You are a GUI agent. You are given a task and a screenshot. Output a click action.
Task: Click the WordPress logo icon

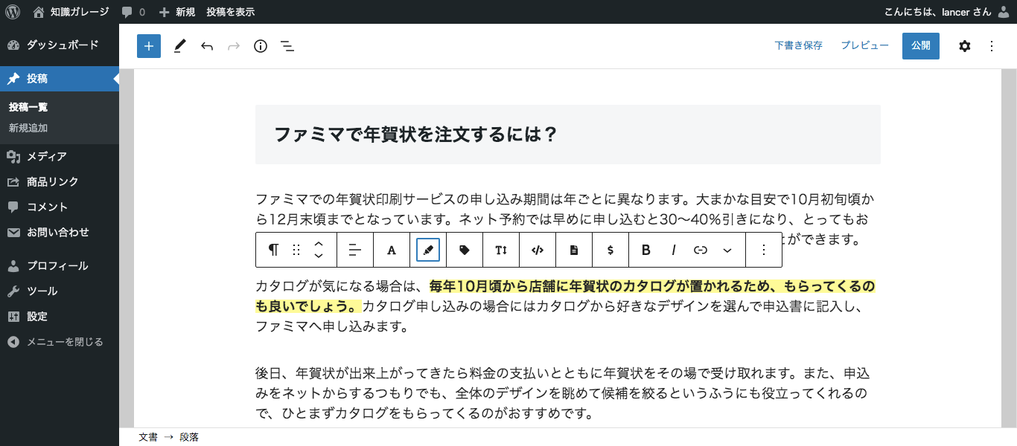[x=12, y=12]
